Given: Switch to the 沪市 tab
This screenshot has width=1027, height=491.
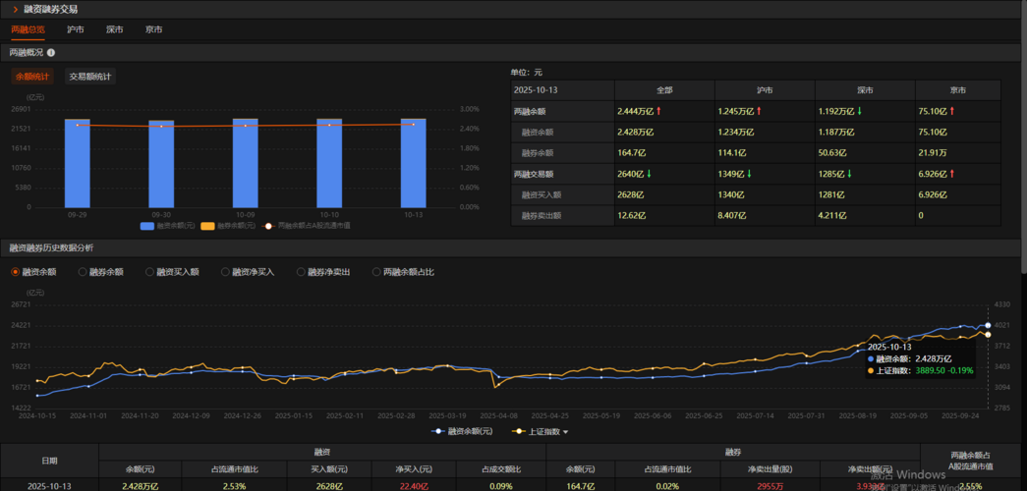Looking at the screenshot, I should click(x=76, y=29).
